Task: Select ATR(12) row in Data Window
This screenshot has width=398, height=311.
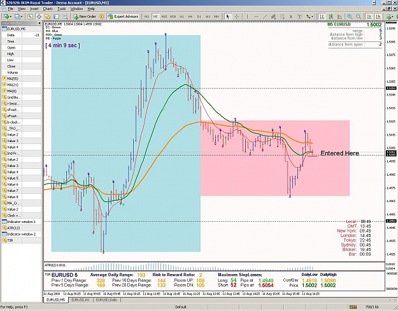Action: 21,228
